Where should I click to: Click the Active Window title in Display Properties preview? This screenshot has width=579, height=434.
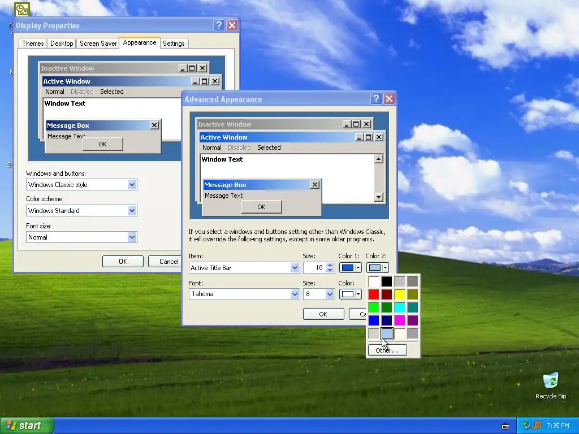tap(67, 81)
